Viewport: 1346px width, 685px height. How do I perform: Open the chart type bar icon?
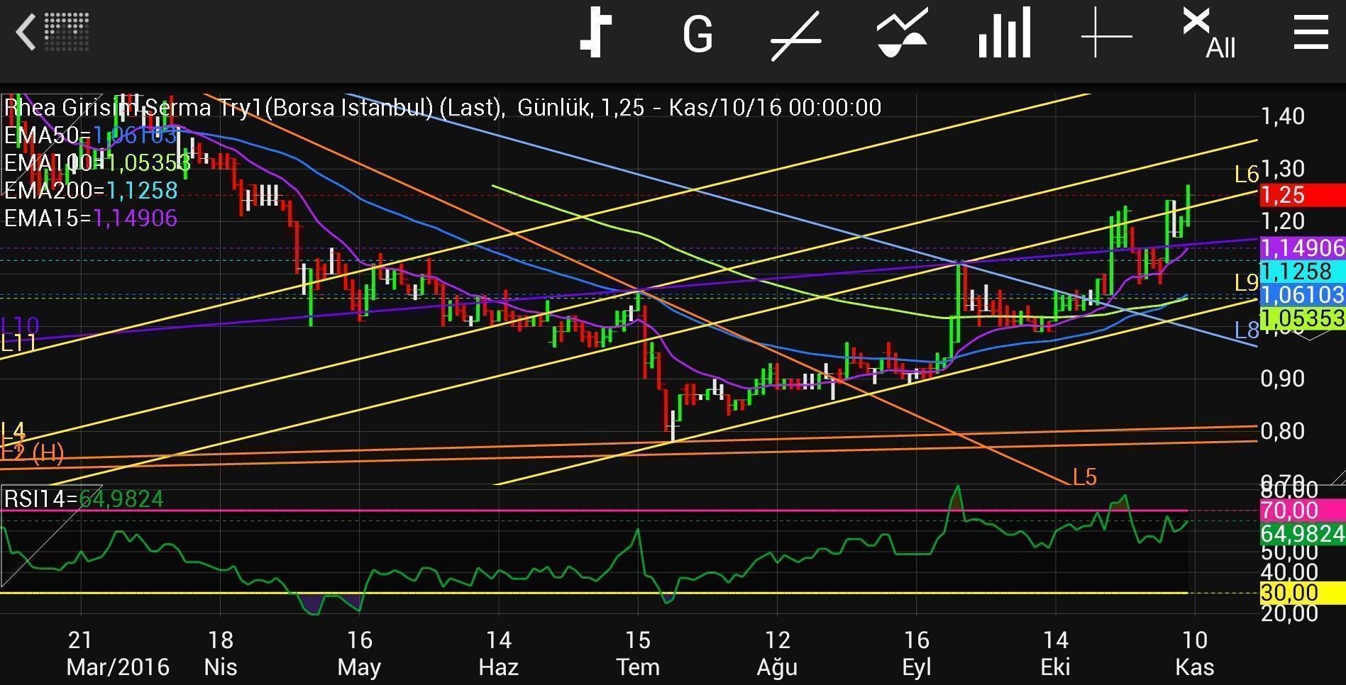[596, 33]
